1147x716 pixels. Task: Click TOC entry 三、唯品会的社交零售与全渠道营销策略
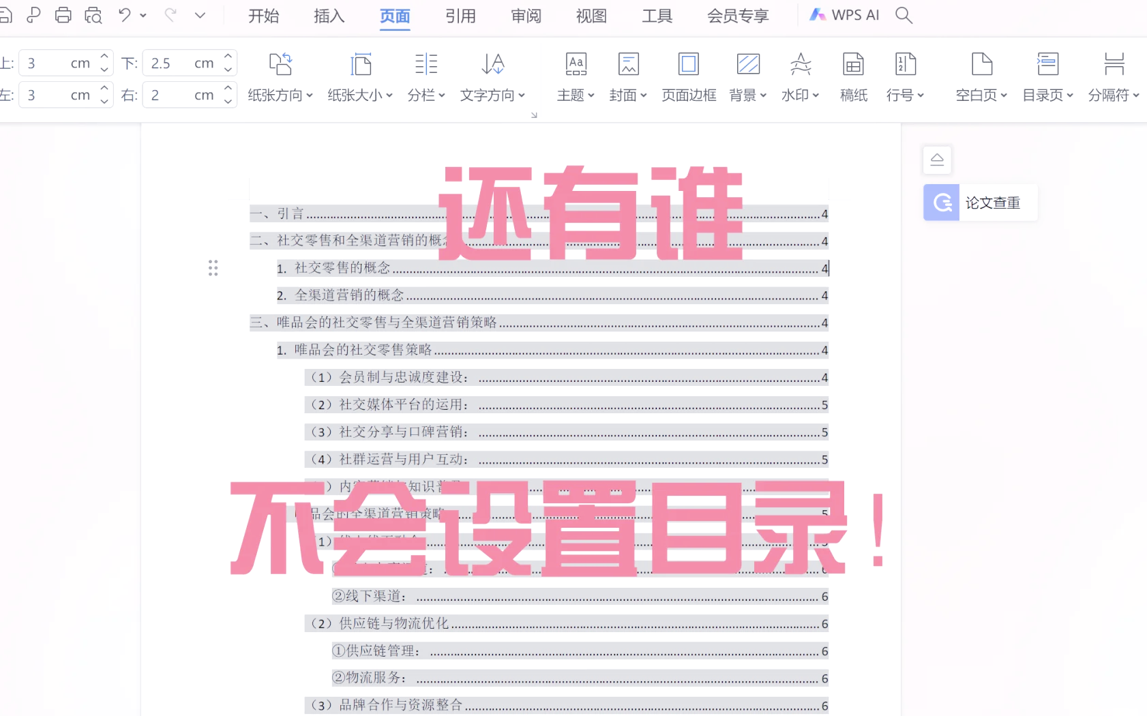(539, 323)
